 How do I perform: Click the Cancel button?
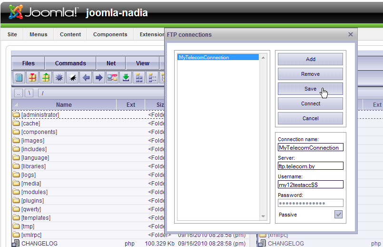(x=311, y=118)
